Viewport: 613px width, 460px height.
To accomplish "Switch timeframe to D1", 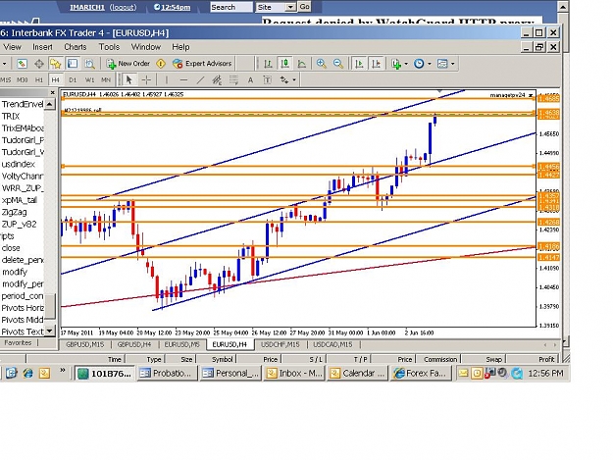I will tap(73, 80).
